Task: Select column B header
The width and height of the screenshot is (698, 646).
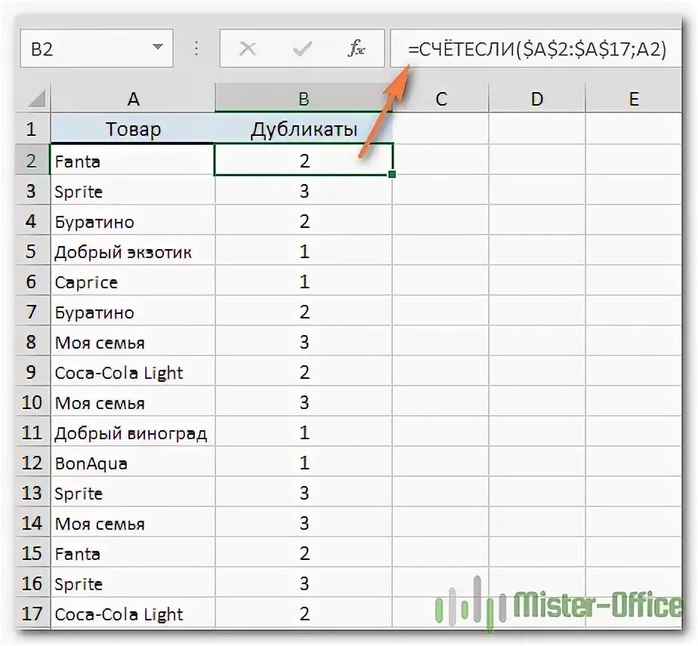Action: tap(304, 99)
